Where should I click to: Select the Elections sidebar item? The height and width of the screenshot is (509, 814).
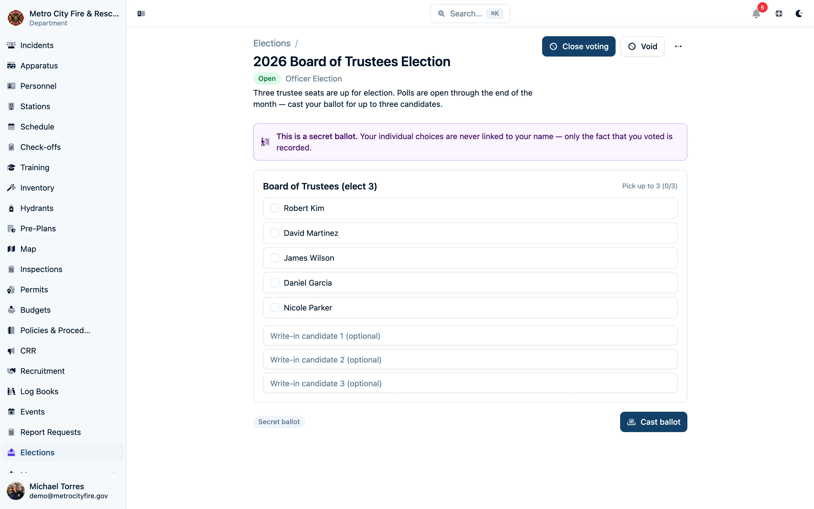(63, 452)
